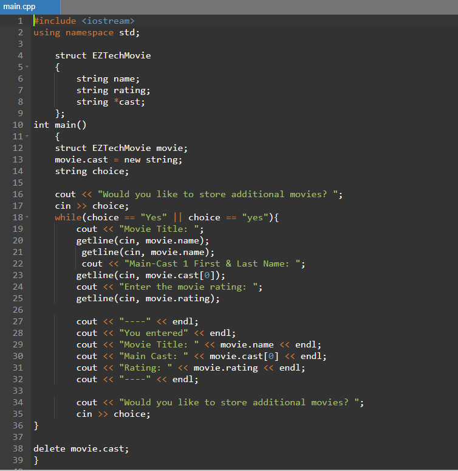
Task: Click the 'using namespace std;' line
Action: point(86,32)
